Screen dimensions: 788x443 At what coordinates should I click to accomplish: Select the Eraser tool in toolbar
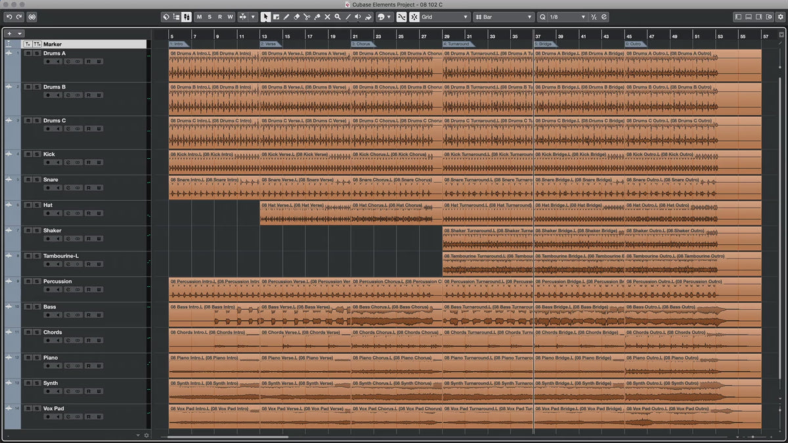(296, 17)
